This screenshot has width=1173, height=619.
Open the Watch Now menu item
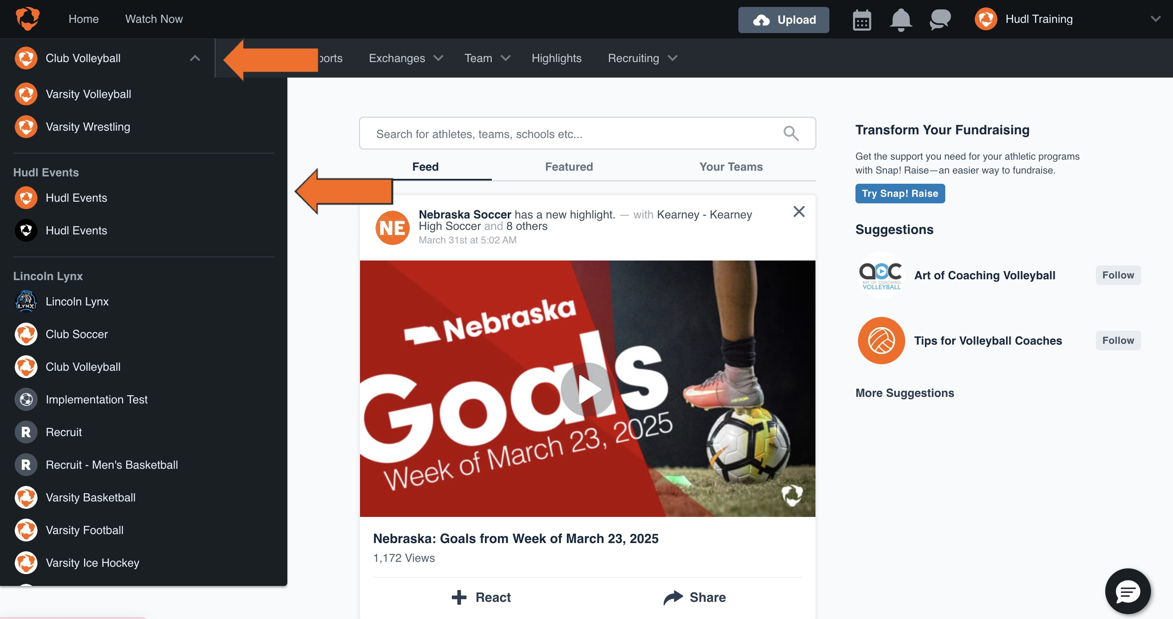coord(153,19)
